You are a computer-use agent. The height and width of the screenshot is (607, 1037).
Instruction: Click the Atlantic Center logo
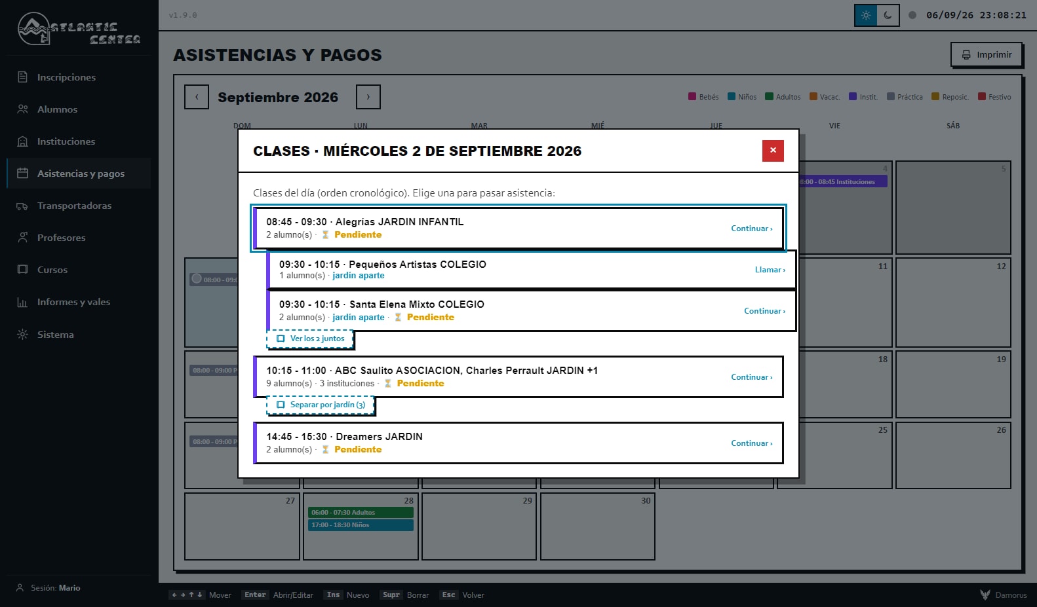(79, 29)
